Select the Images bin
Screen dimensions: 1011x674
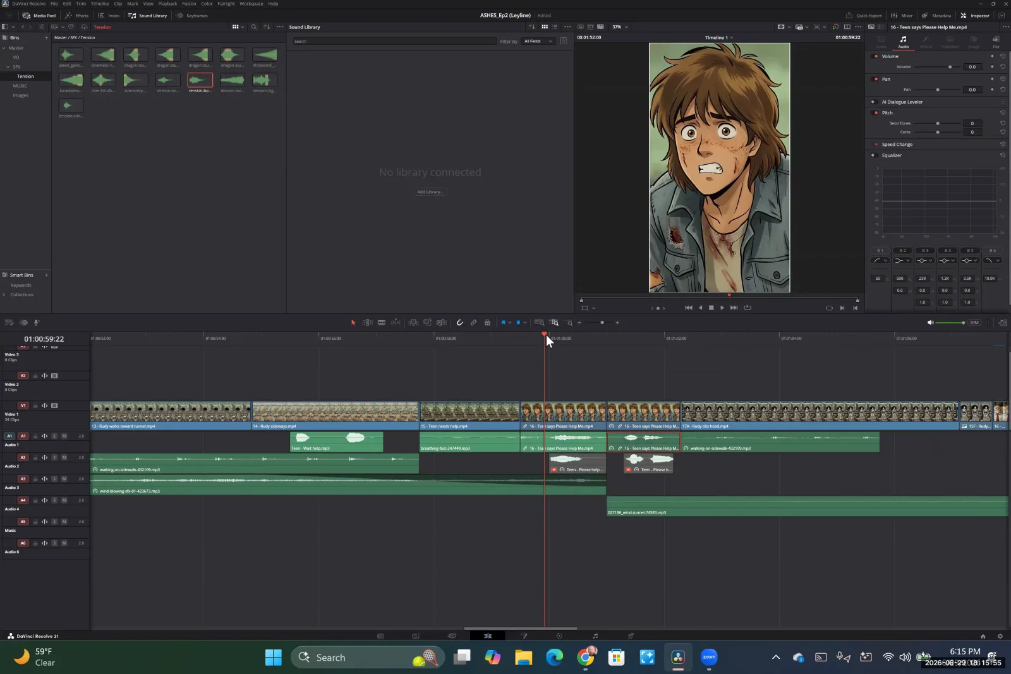(x=20, y=95)
